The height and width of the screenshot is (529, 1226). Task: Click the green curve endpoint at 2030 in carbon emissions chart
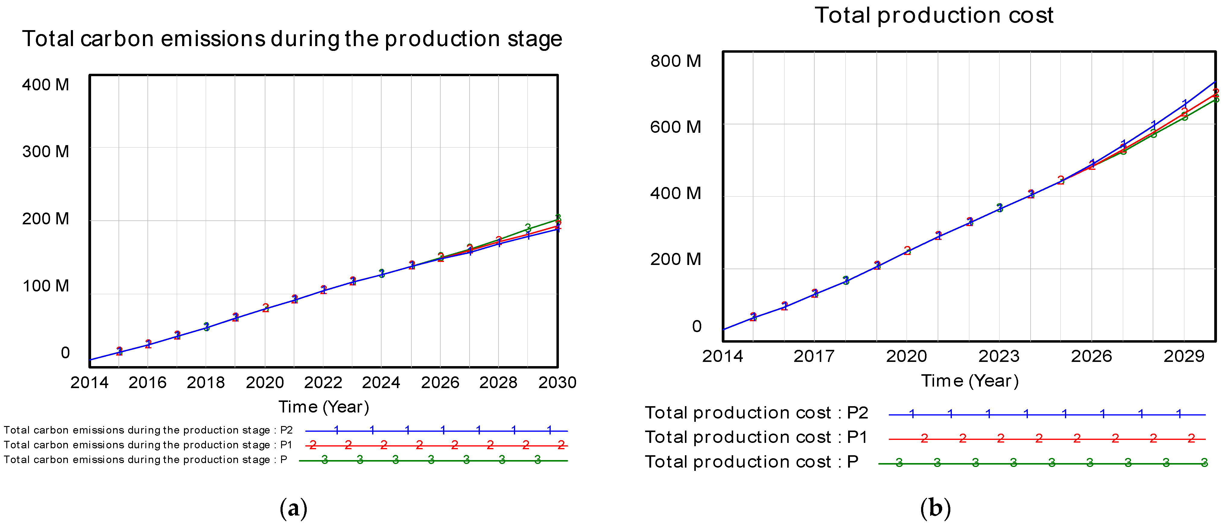click(x=558, y=219)
